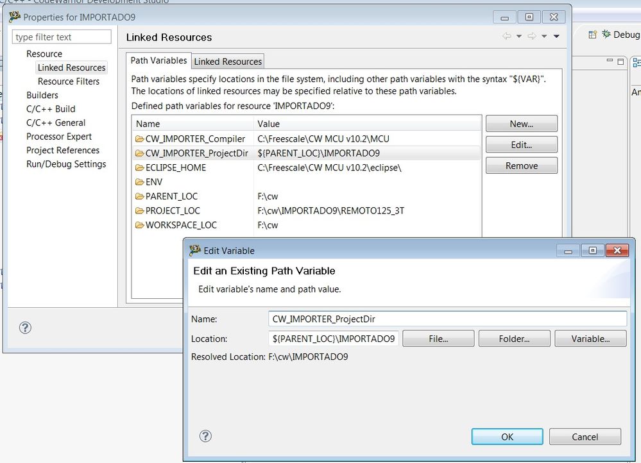The height and width of the screenshot is (463, 641).
Task: Switch to the Path Variables tab
Action: [x=158, y=60]
